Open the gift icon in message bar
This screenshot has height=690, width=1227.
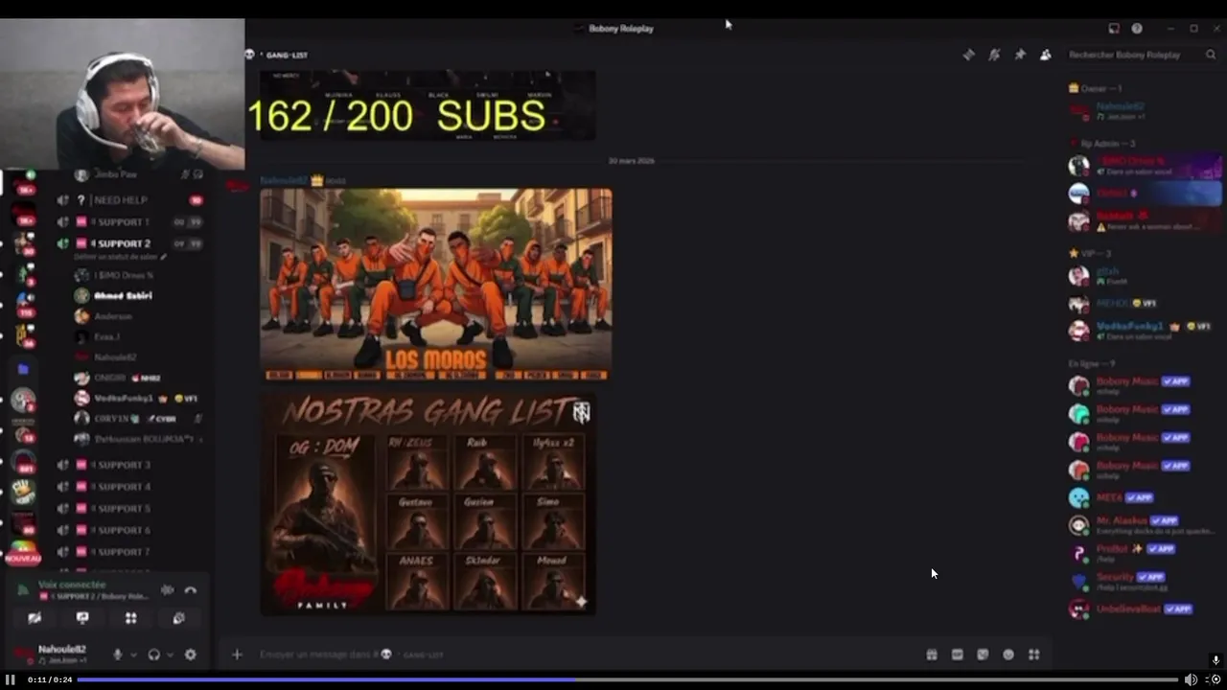[x=931, y=655]
